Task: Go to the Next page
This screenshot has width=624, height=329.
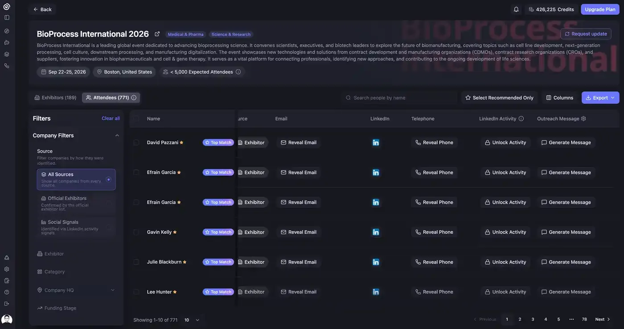Action: coord(603,319)
